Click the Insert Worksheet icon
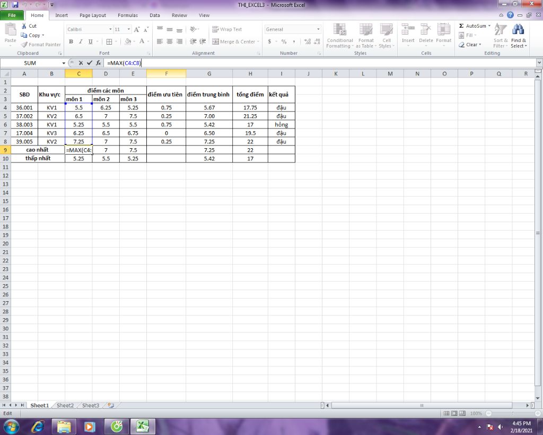Viewport: 543px width, 435px height. click(x=111, y=405)
